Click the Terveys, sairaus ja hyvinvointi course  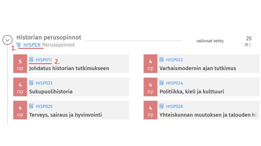click(x=65, y=115)
